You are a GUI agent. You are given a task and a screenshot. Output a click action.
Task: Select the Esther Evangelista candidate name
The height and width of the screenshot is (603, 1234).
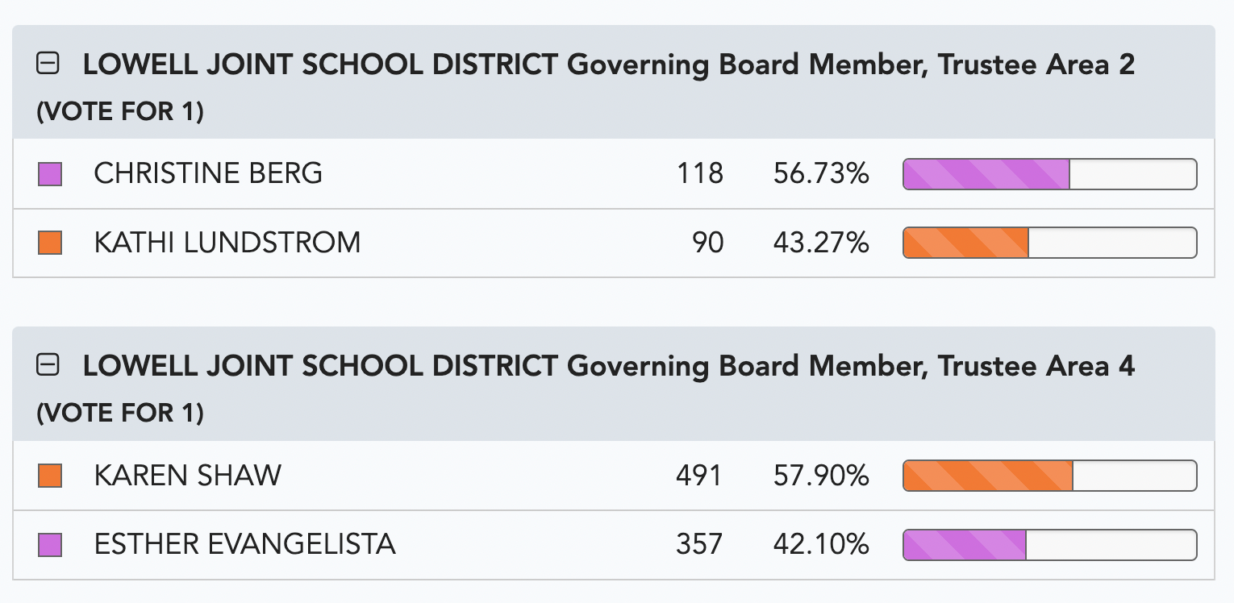pos(245,545)
